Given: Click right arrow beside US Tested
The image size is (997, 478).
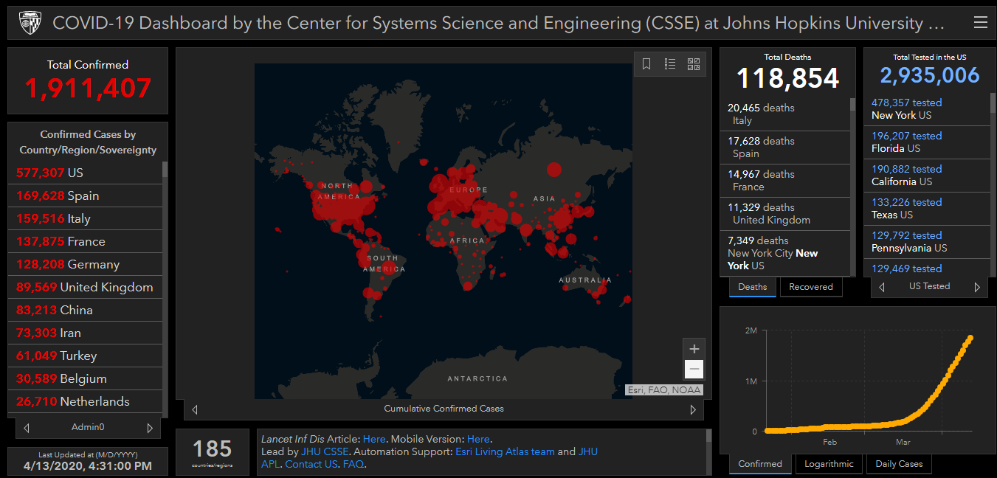Looking at the screenshot, I should (x=977, y=287).
